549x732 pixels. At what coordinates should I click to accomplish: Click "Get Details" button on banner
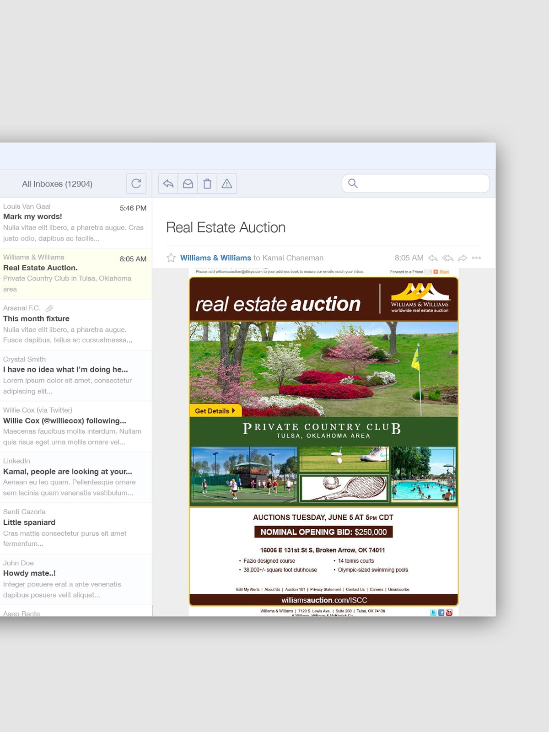(215, 411)
